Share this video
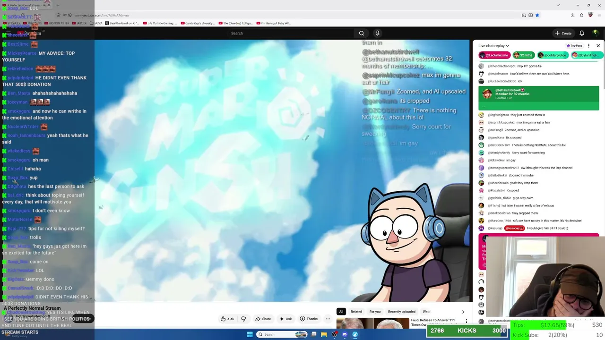This screenshot has width=605, height=340. (263, 319)
